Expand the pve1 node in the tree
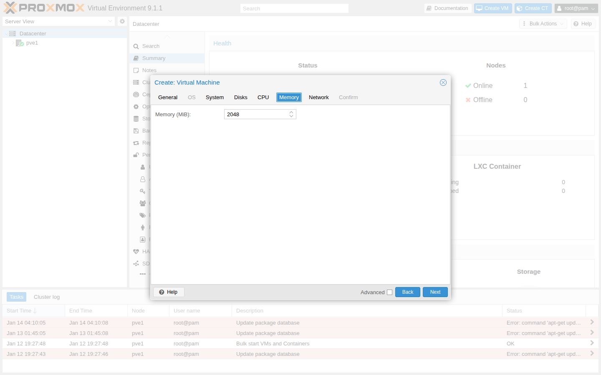Screen dimensions: 601x375 (13, 42)
